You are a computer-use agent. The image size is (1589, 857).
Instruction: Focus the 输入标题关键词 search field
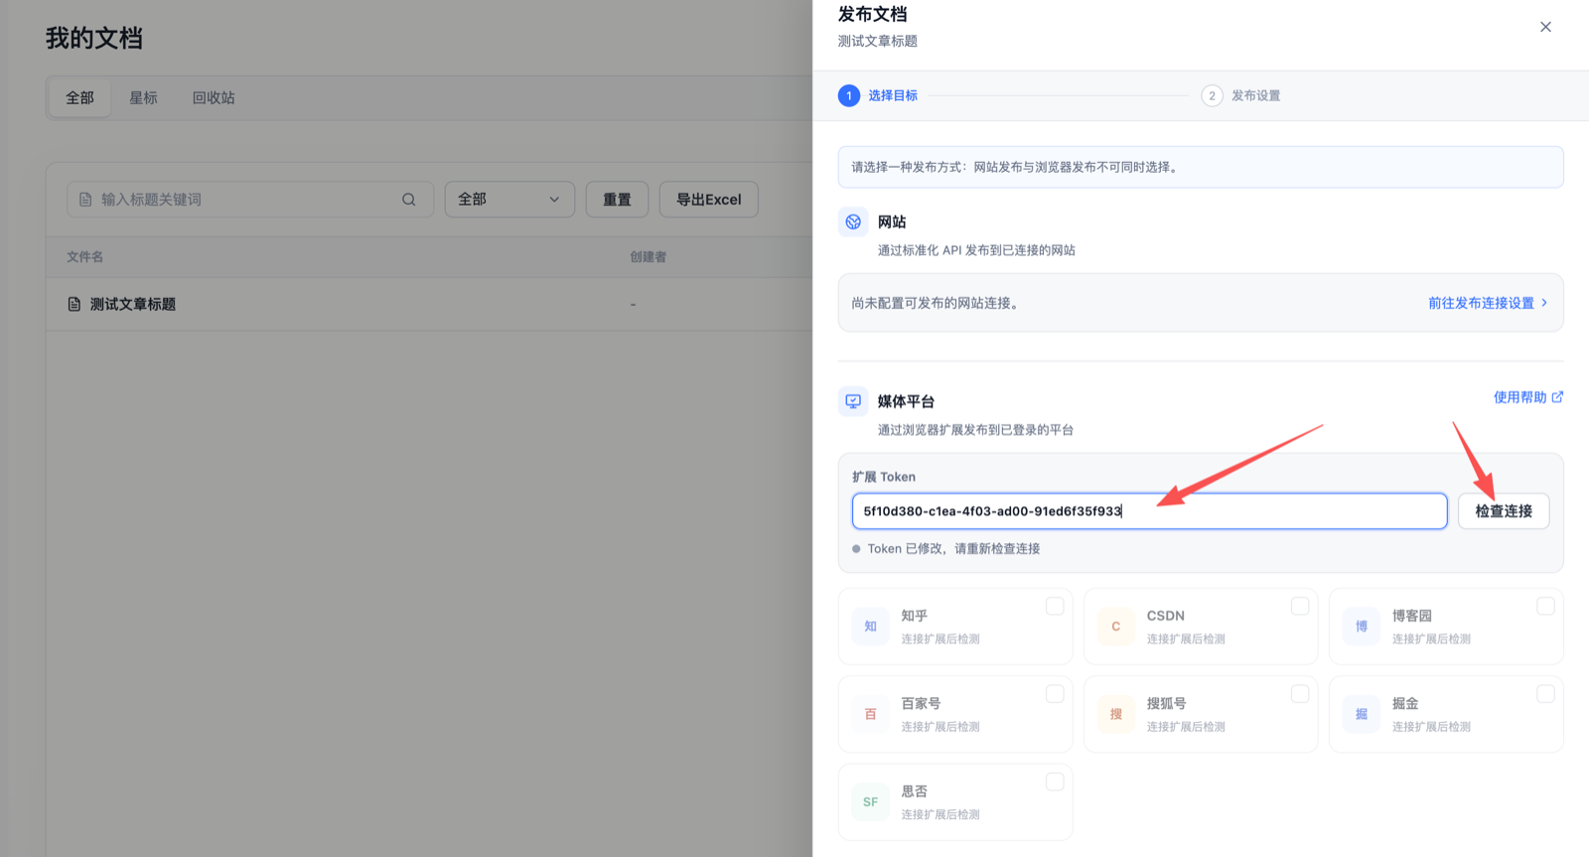coord(250,200)
